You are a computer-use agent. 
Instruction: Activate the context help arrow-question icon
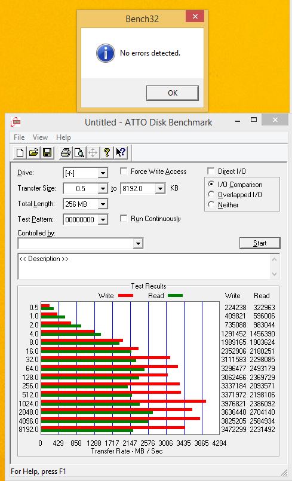click(121, 152)
